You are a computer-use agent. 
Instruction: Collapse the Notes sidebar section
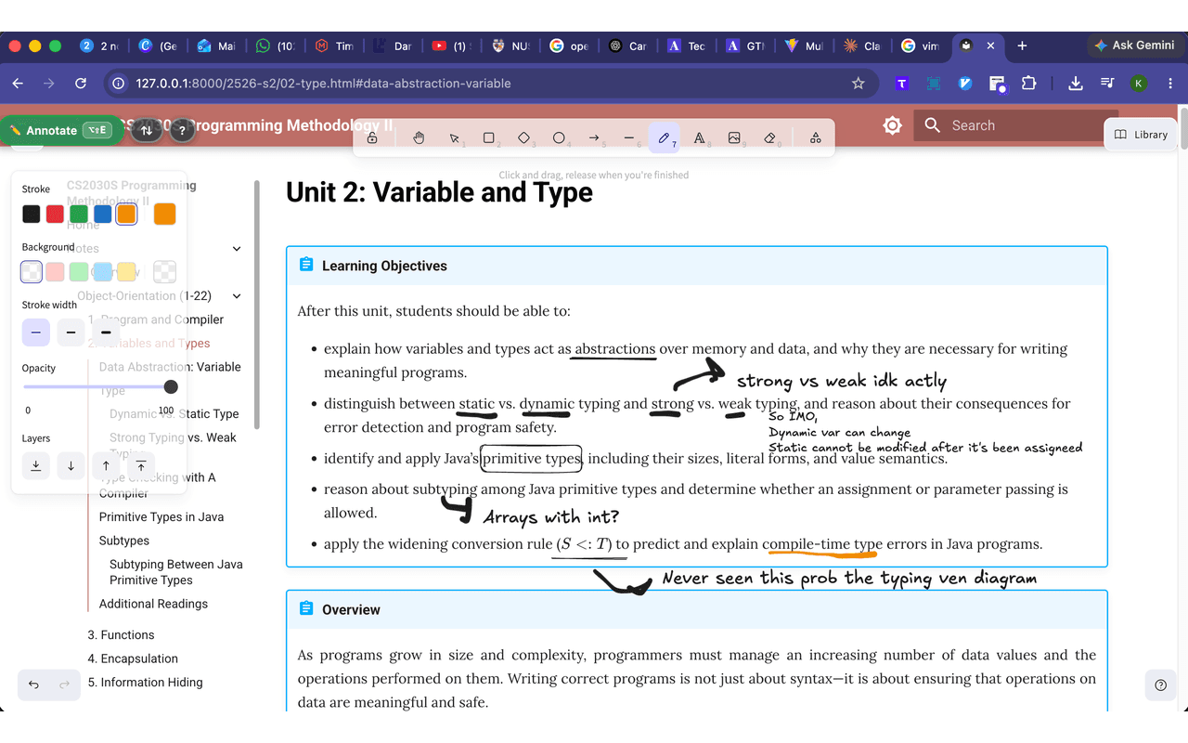click(x=237, y=249)
